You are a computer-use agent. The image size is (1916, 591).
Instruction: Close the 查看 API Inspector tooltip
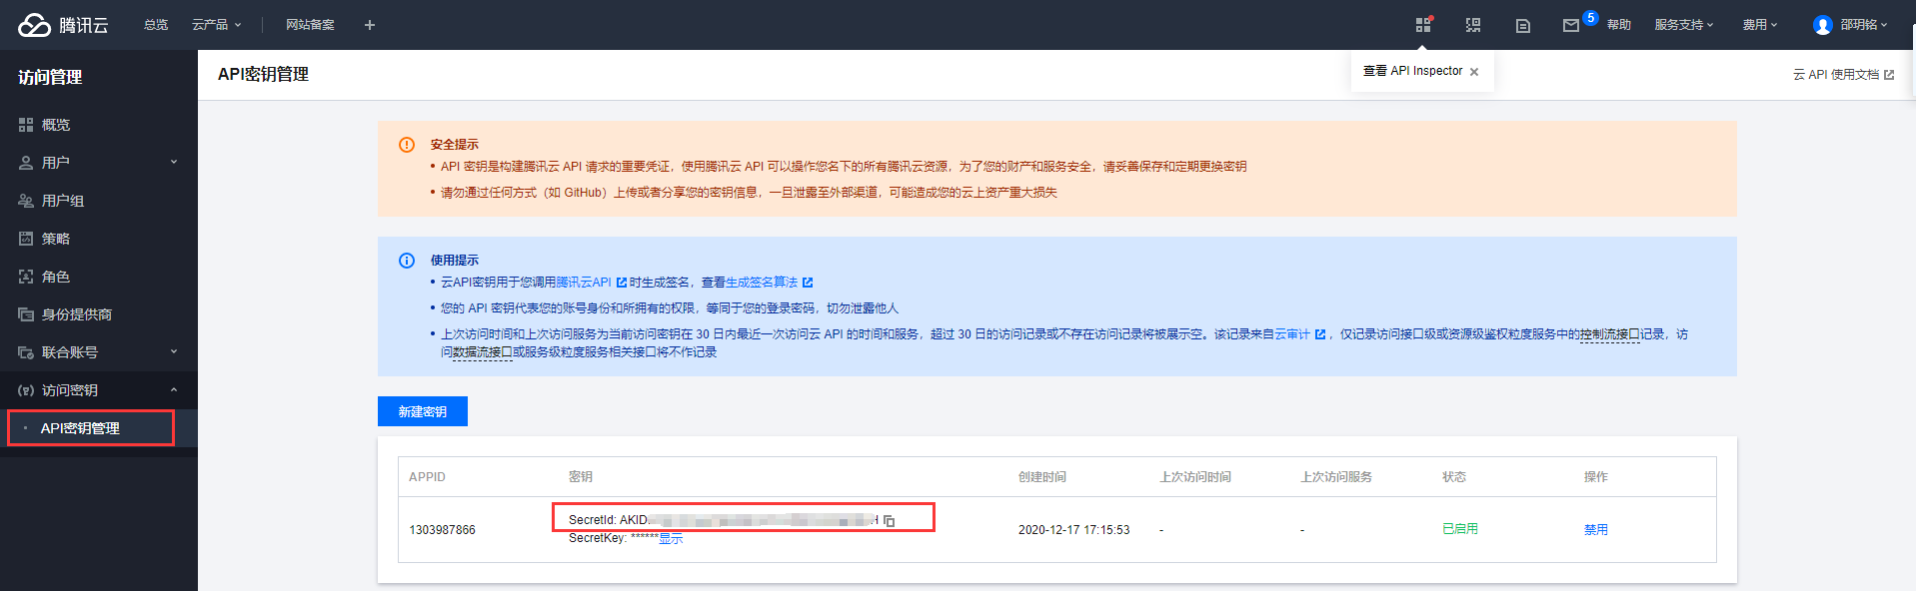point(1474,72)
